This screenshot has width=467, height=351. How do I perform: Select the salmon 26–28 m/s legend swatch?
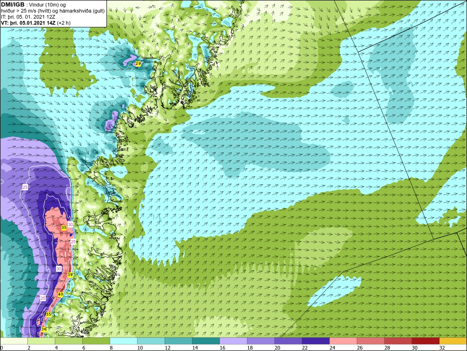[371, 341]
